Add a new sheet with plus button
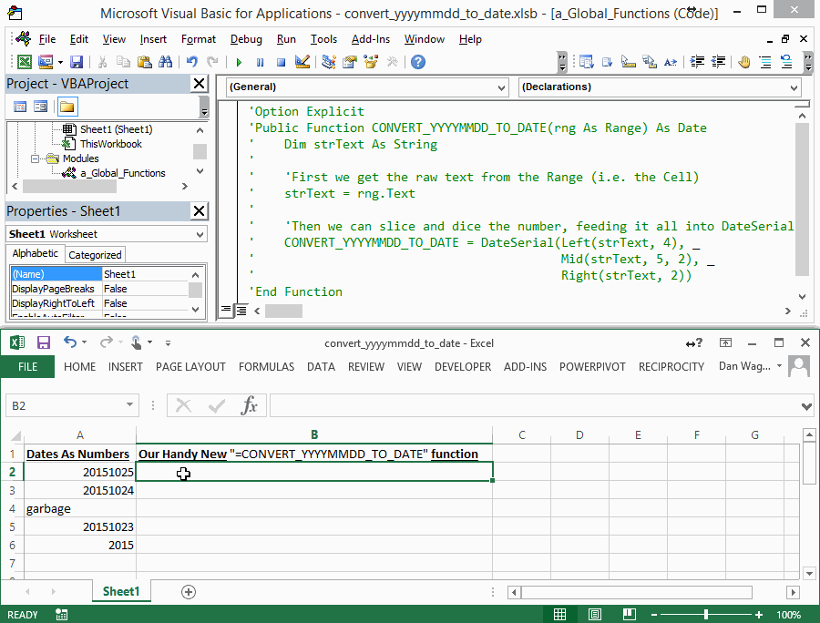Image resolution: width=820 pixels, height=623 pixels. (189, 592)
